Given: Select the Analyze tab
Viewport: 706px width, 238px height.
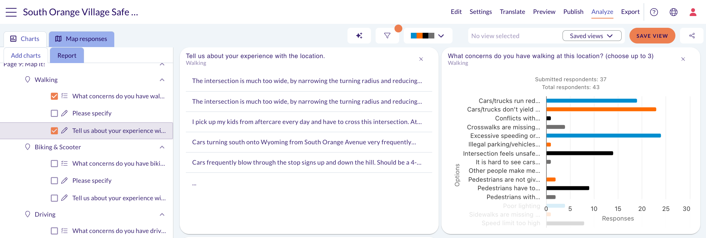Looking at the screenshot, I should tap(602, 12).
